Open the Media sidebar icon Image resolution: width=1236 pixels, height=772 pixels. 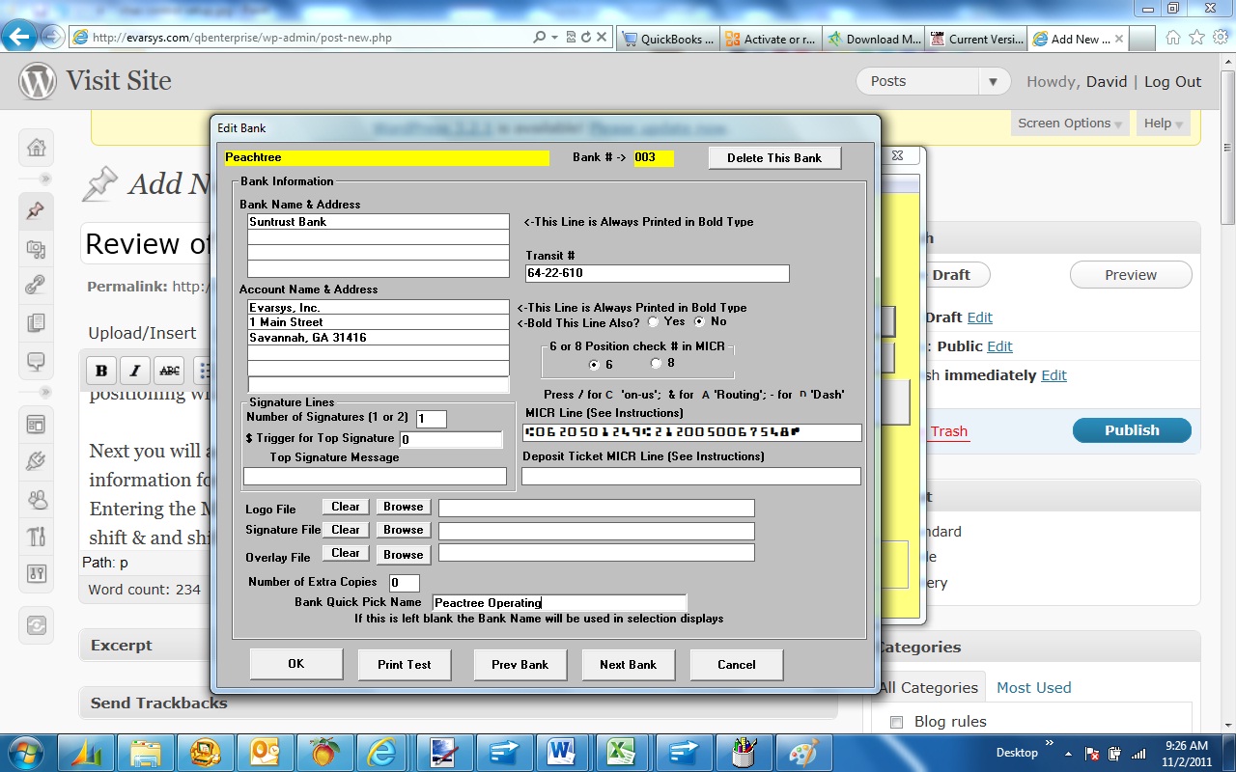[37, 249]
